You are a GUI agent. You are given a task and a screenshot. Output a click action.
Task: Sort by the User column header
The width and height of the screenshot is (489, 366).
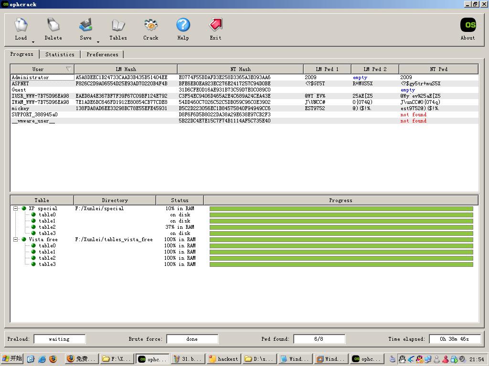(x=42, y=69)
